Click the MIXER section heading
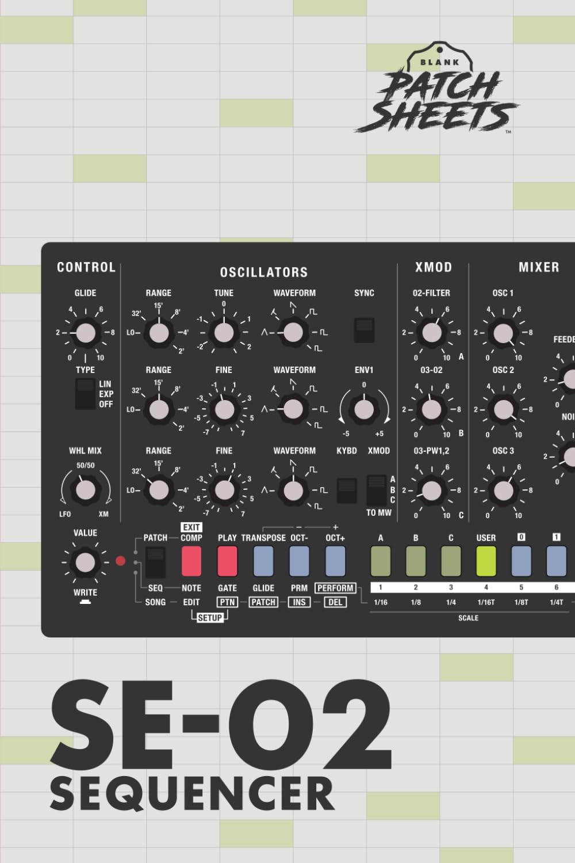This screenshot has height=863, width=575. pyautogui.click(x=539, y=267)
